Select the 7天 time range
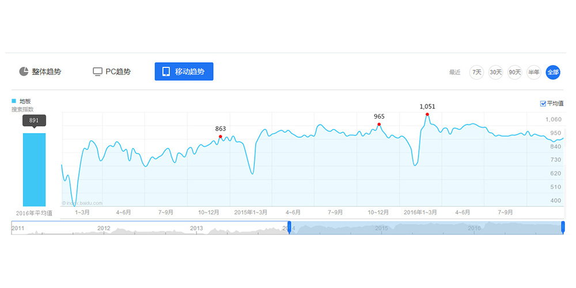Viewport: 576px width, 288px height. pyautogui.click(x=476, y=72)
